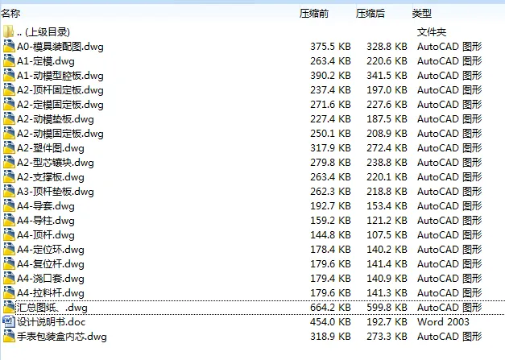Viewport: 505px width, 360px height.
Task: Sort by the 类型 column header
Action: click(x=421, y=13)
